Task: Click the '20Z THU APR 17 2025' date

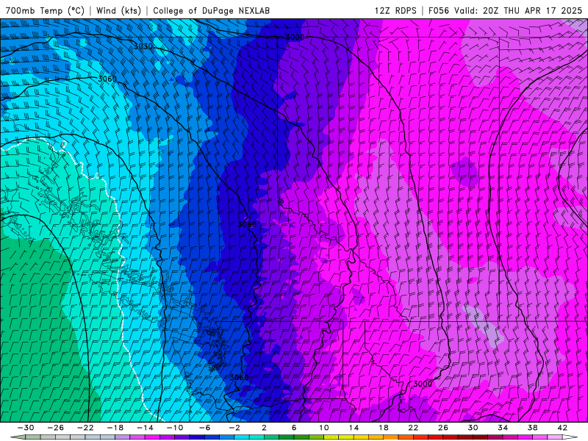Action: [x=532, y=10]
